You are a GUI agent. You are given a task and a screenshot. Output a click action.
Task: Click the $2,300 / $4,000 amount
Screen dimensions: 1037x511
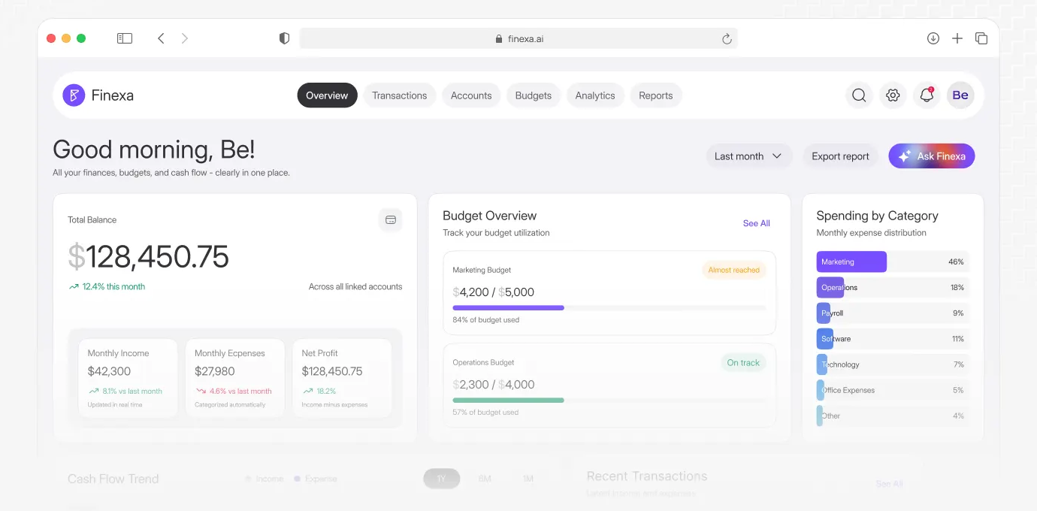tap(494, 385)
